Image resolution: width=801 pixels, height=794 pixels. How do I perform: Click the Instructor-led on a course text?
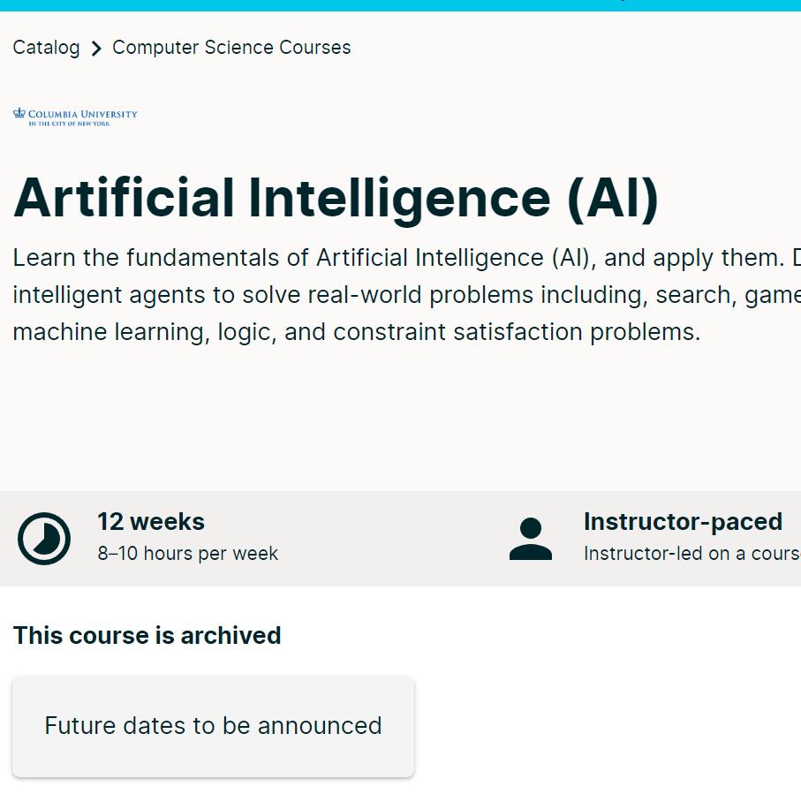coord(691,554)
